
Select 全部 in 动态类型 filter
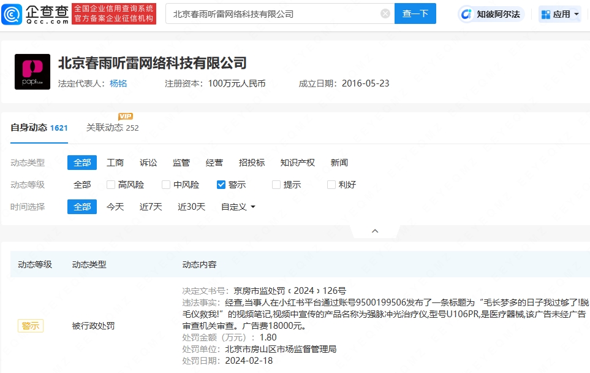[82, 163]
